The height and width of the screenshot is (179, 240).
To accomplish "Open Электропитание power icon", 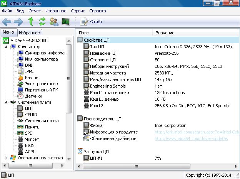I will pos(20,84).
